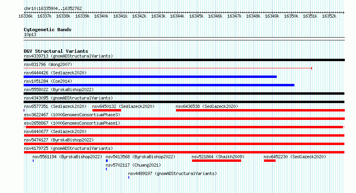This screenshot has height=193, width=356.
Task: Select the small blue nsv5702117 marker
Action: [106, 169]
